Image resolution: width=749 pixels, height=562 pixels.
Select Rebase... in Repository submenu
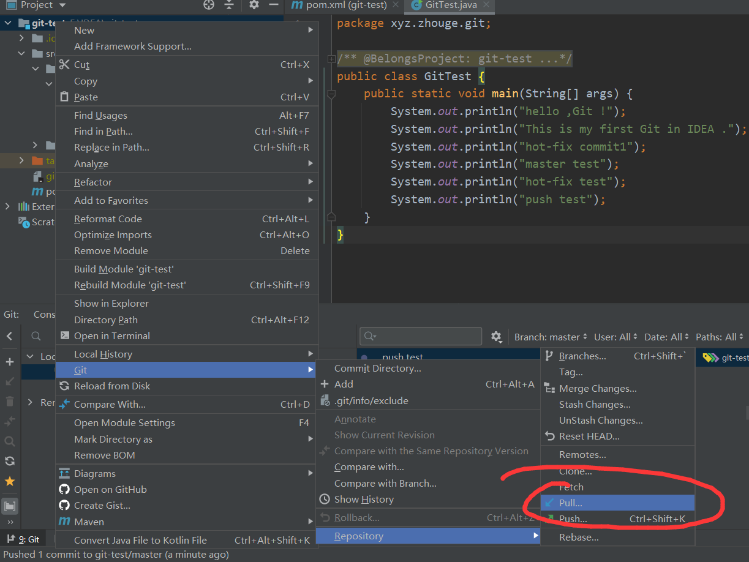point(617,537)
